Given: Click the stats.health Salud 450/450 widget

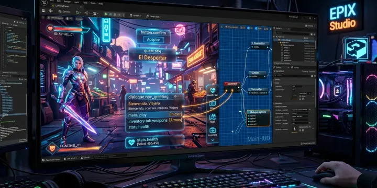Looking at the screenshot, I should click(x=155, y=141).
